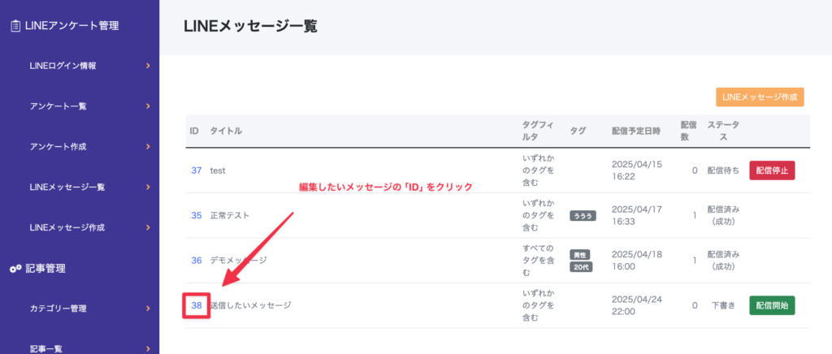Click the arrow beside アンケート一覧

148,106
